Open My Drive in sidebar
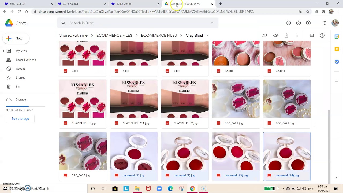The width and height of the screenshot is (343, 193). pos(21,51)
